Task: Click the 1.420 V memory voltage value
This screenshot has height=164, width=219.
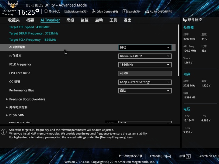Action: coord(206,86)
